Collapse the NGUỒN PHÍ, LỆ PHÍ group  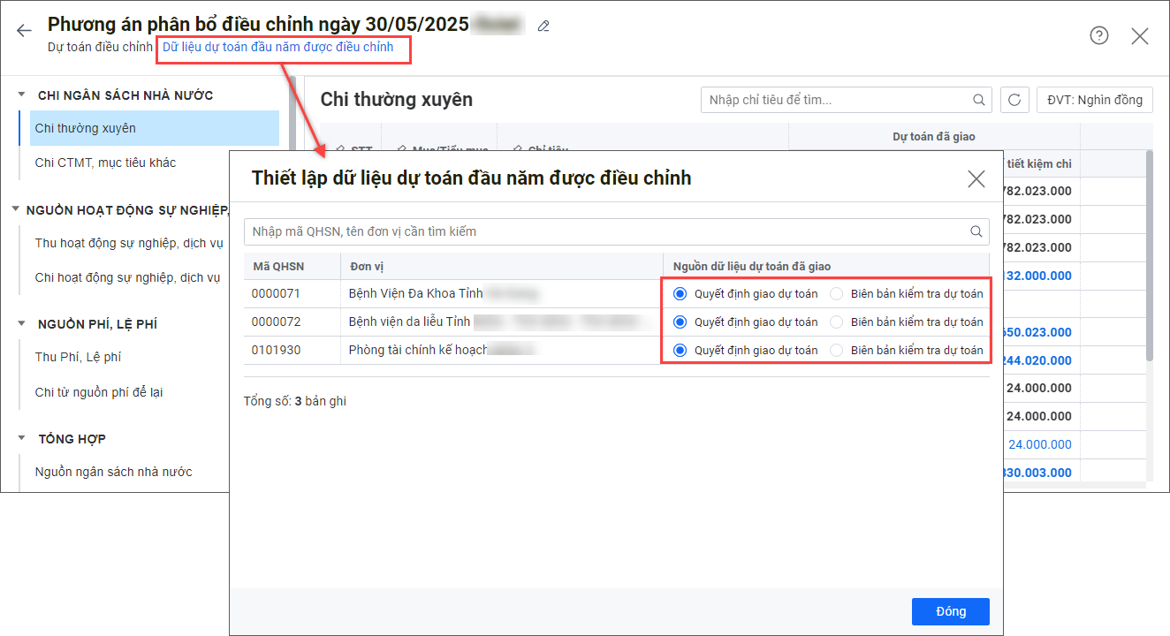point(21,324)
